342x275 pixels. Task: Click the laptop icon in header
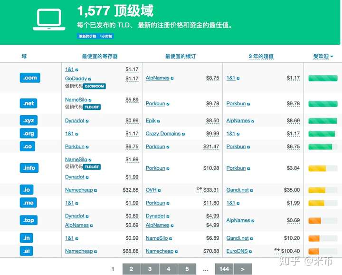click(49, 20)
